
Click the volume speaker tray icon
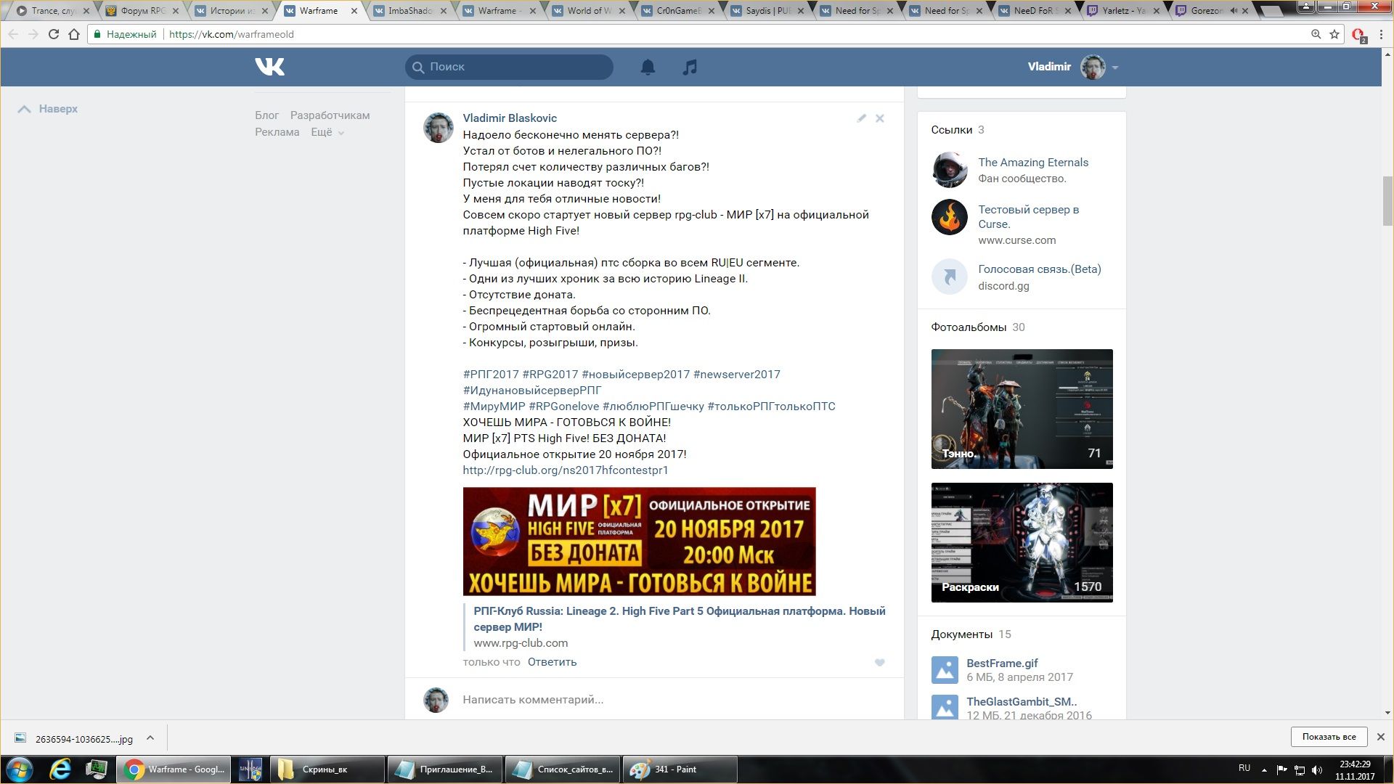pos(1318,770)
